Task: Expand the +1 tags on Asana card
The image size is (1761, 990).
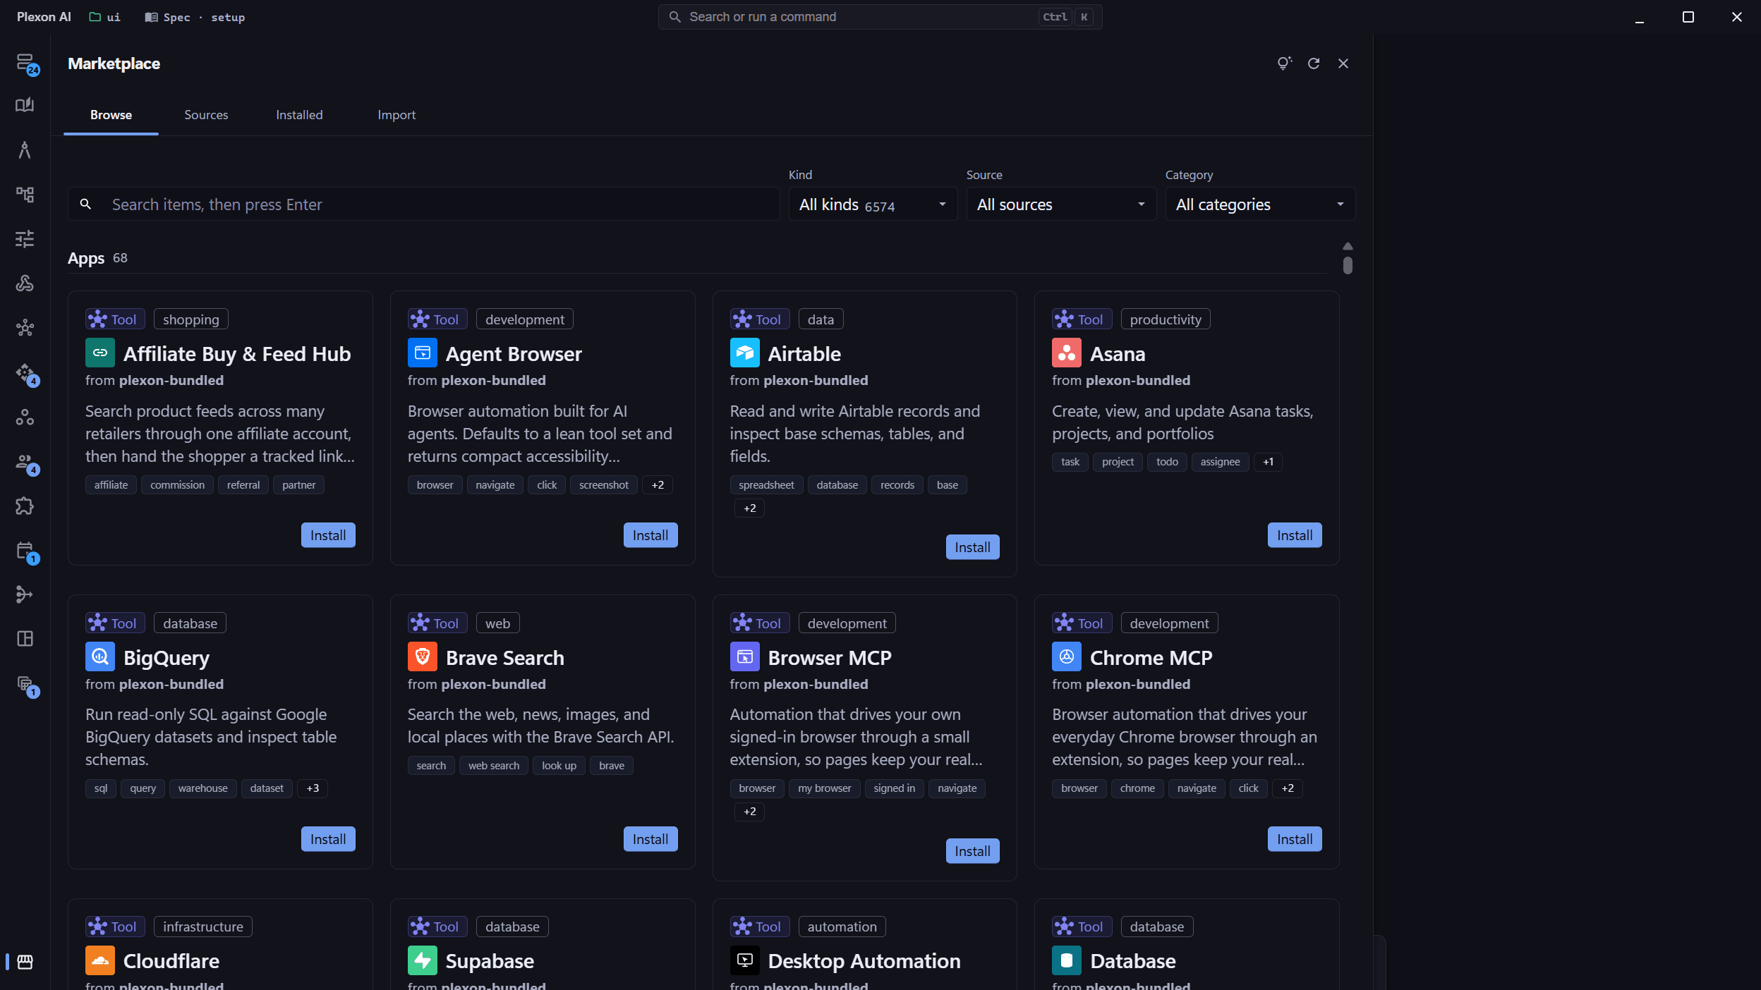Action: click(1268, 462)
